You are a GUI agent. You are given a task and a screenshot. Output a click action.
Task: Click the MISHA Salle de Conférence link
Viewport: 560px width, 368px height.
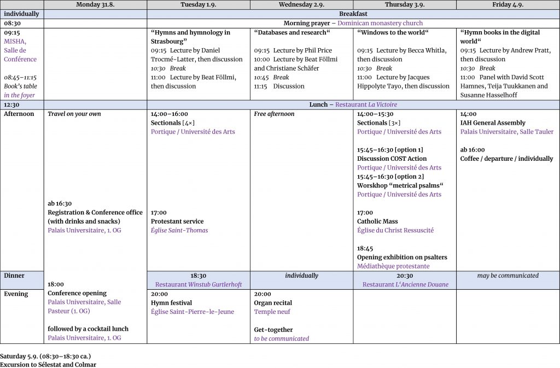coord(20,50)
